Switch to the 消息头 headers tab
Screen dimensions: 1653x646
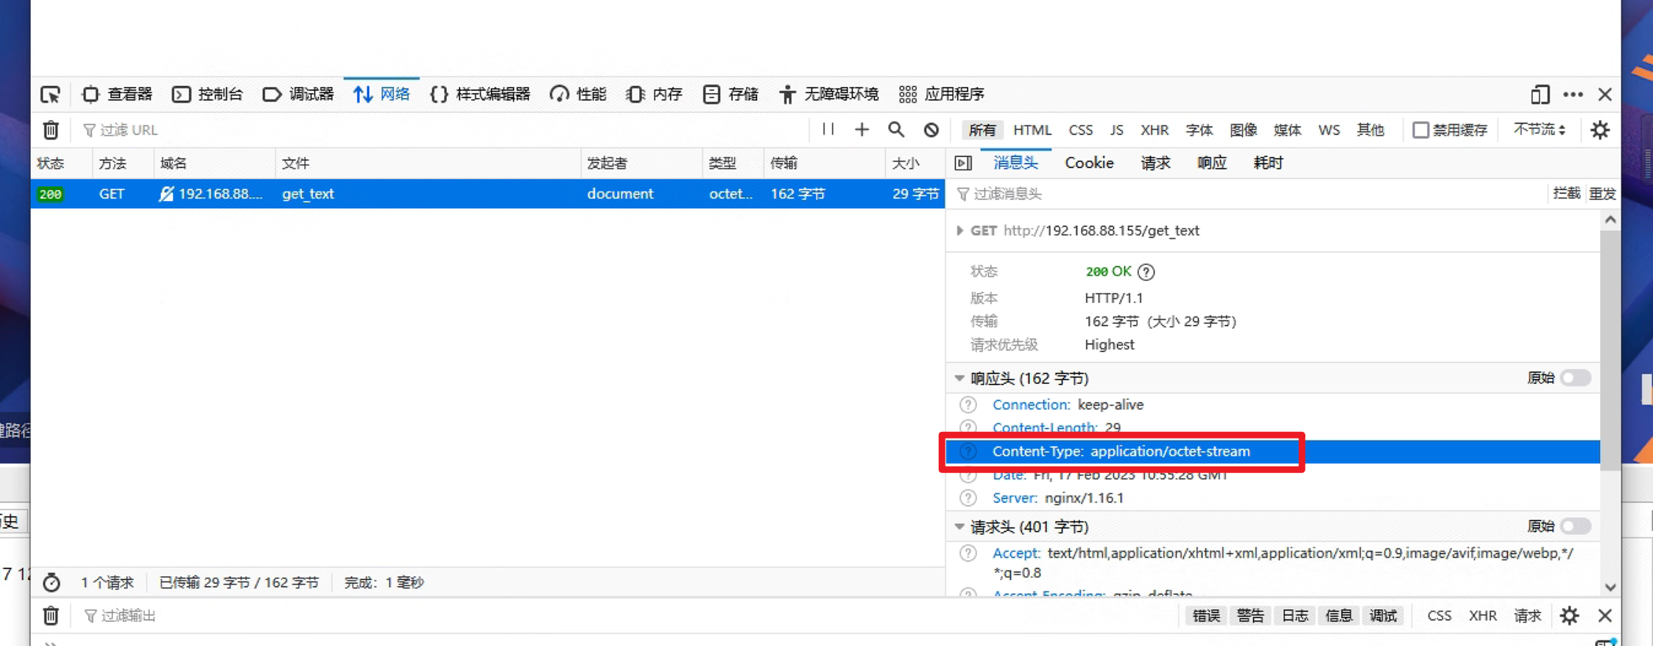click(1015, 163)
